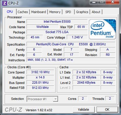Click the Level 2 2048 KBytes value
The height and width of the screenshot is (115, 121).
click(86, 82)
